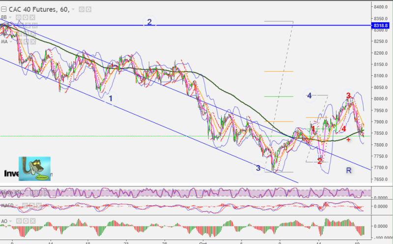Viewport: 393px width, 244px height.
Task: Click the Stoch RSI indicator label
Action: click(11, 193)
